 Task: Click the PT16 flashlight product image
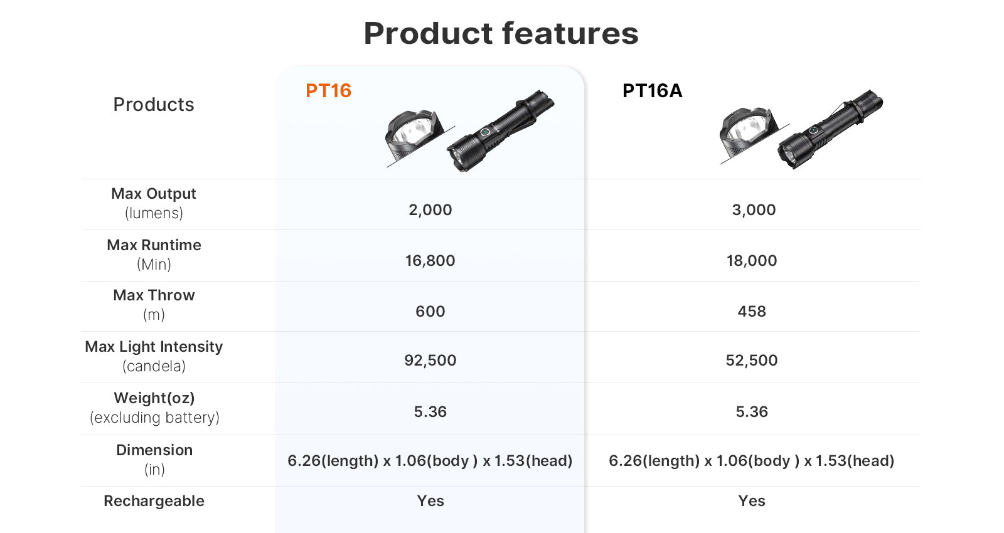(x=501, y=130)
